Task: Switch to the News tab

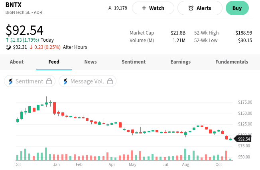Action: click(91, 62)
